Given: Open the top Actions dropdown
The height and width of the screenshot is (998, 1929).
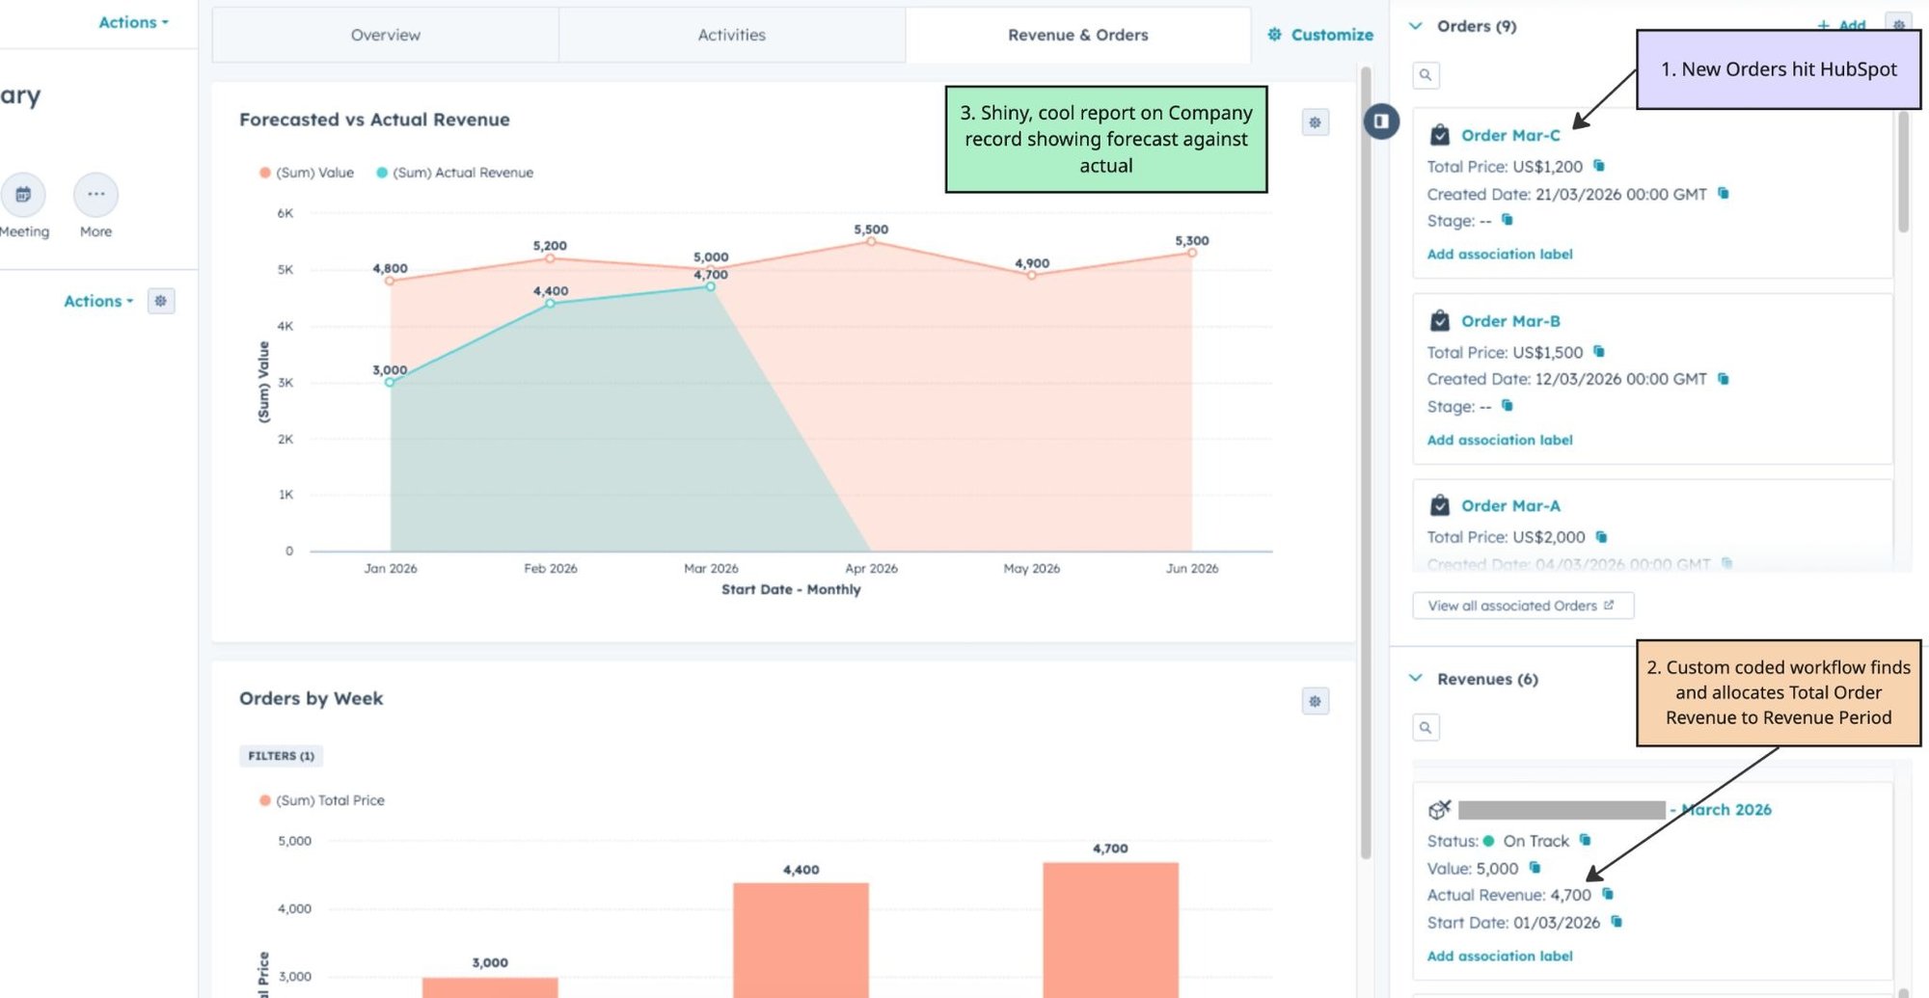Looking at the screenshot, I should [x=133, y=22].
